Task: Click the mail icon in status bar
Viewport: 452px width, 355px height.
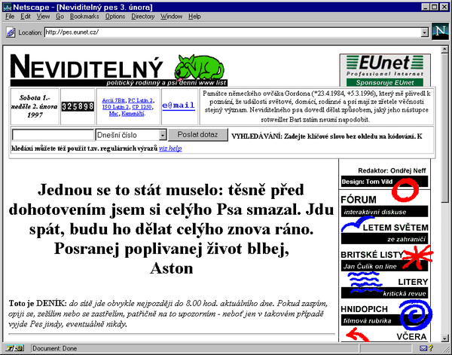Action: coord(424,349)
